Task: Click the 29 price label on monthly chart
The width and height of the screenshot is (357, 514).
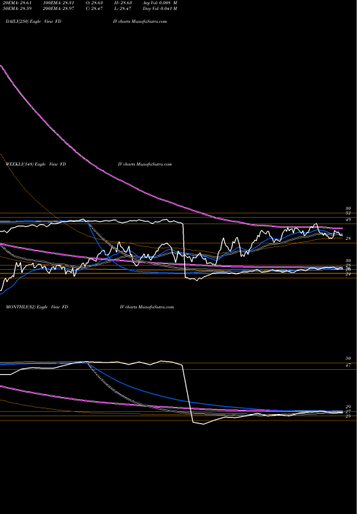Action: pos(348,406)
